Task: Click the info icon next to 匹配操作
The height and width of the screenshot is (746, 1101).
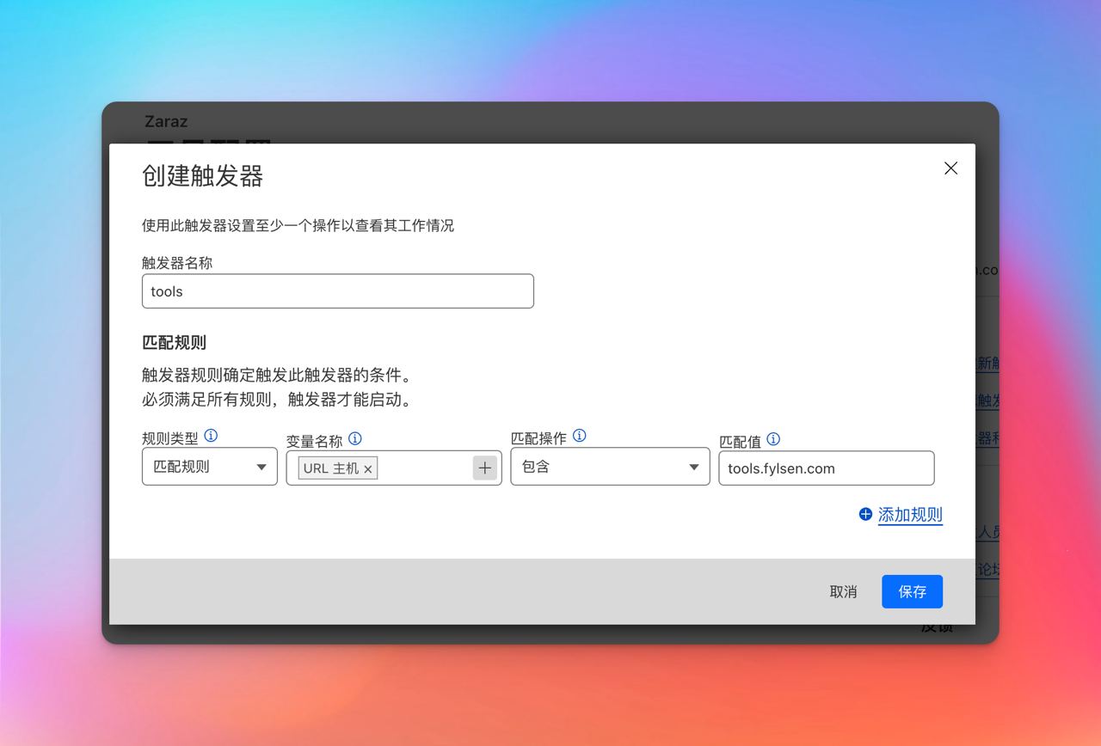Action: click(x=580, y=436)
